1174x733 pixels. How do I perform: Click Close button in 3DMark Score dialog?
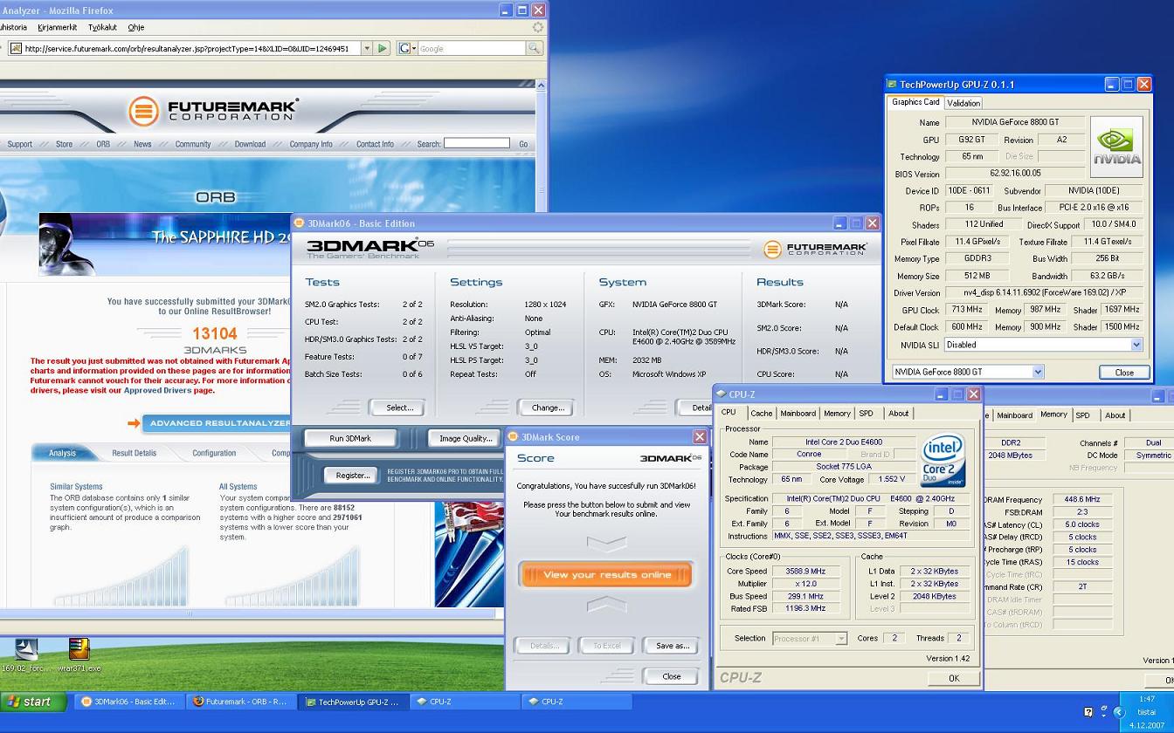click(672, 676)
